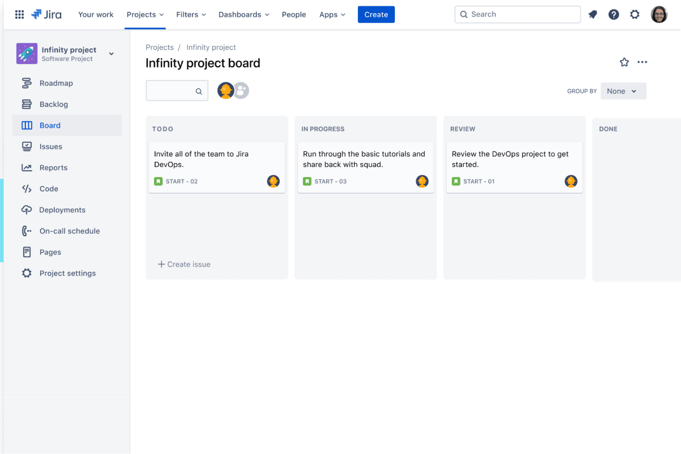Select Reports in the sidebar
Image resolution: width=681 pixels, height=454 pixels.
tap(67, 168)
